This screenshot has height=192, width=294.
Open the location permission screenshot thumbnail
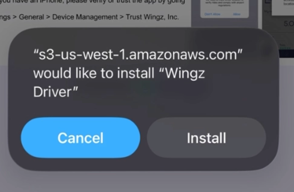[x=224, y=13]
